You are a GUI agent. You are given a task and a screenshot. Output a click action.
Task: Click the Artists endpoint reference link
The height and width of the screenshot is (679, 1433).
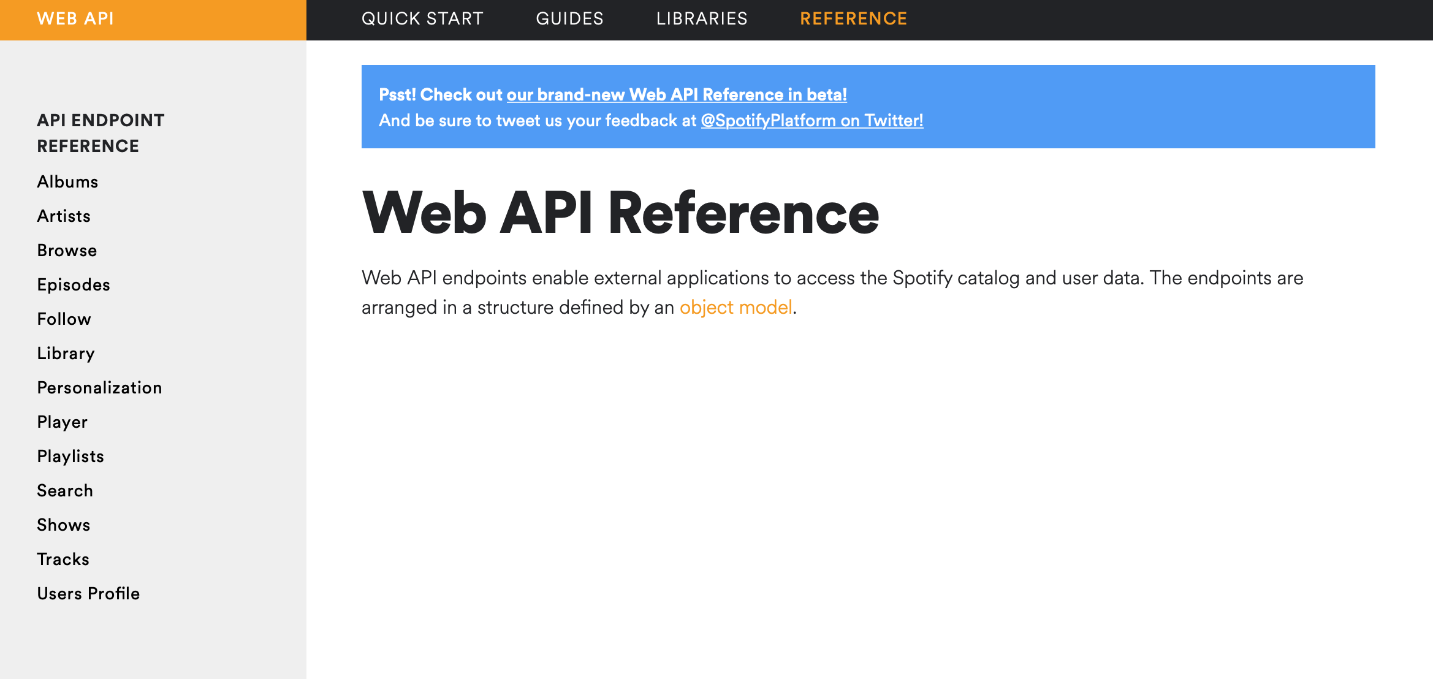pos(63,216)
